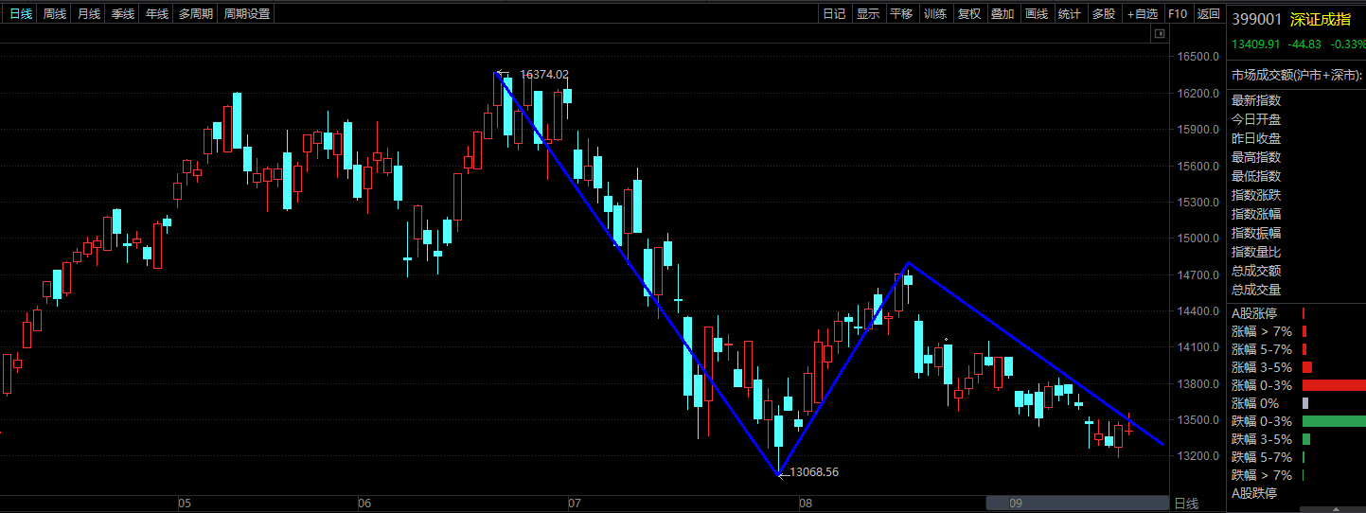Click the green 跌幅 0-3% bar
The image size is (1366, 513).
(1334, 421)
